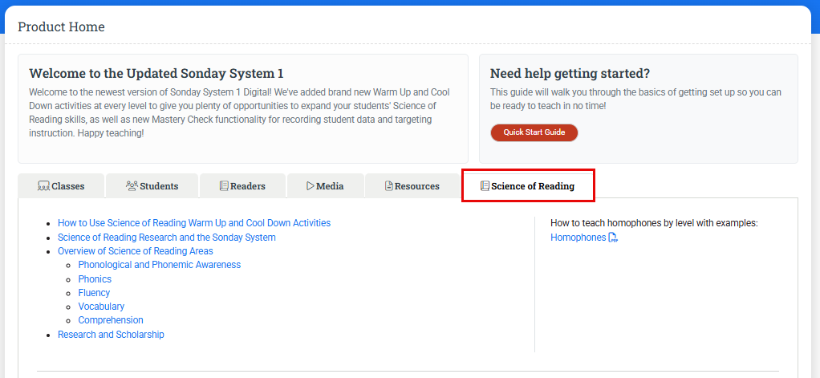The height and width of the screenshot is (378, 820).
Task: Open the Phonics link
Action: [x=95, y=279]
